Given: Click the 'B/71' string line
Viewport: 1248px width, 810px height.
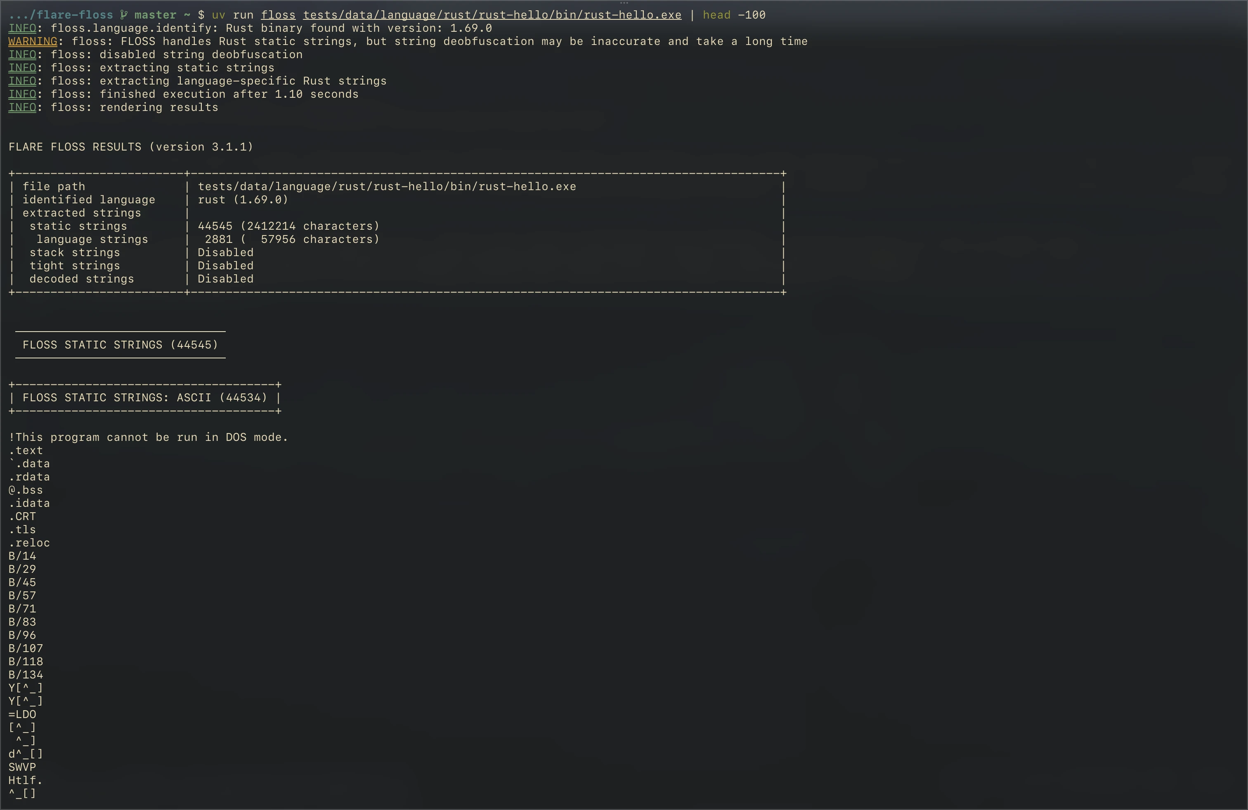Looking at the screenshot, I should 22,609.
